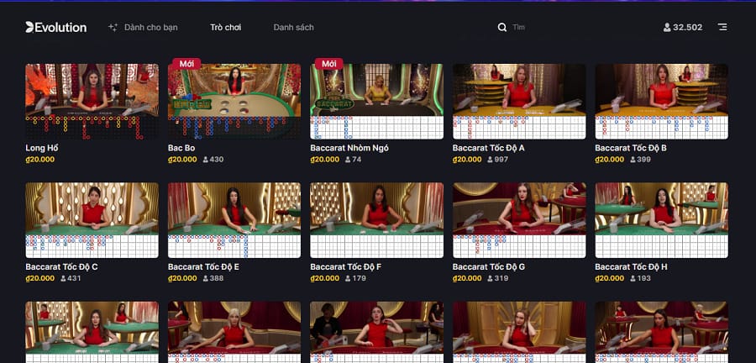756x363 pixels.
Task: Open the Baccarat Nhòm Ngó thumbnail
Action: pyautogui.click(x=376, y=101)
